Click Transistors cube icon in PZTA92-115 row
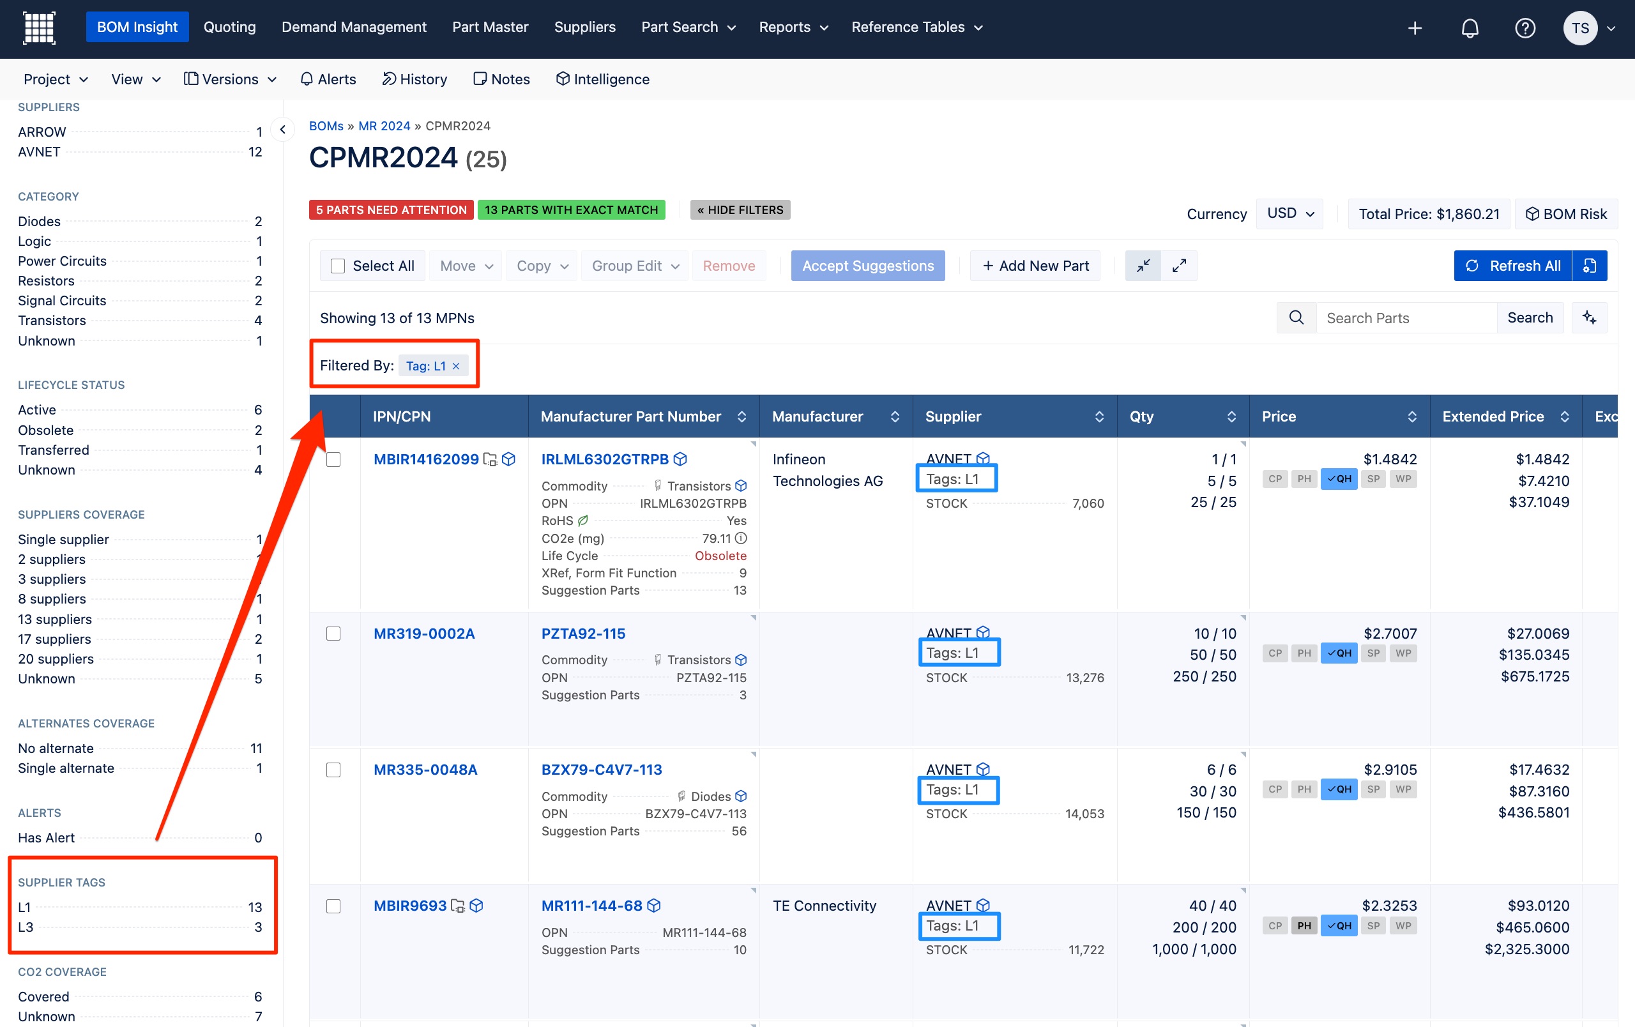Screen dimensions: 1635x1027 click(741, 660)
